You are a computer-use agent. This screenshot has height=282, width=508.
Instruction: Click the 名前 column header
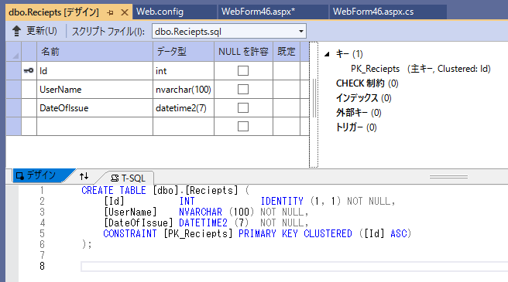coord(95,52)
